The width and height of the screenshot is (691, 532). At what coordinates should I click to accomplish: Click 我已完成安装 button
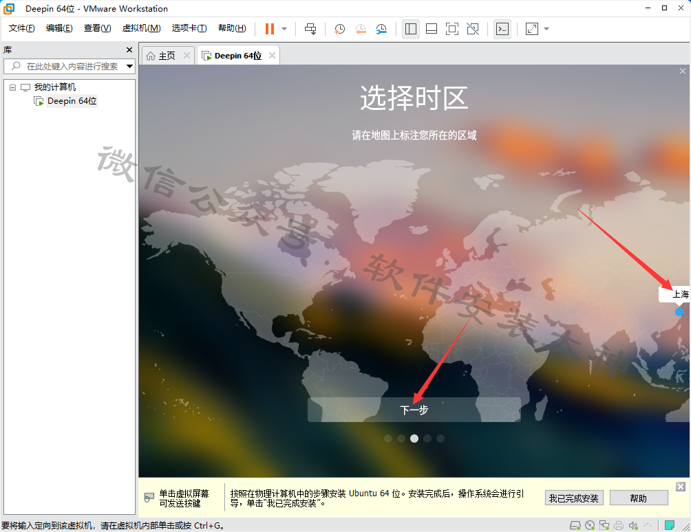point(574,498)
